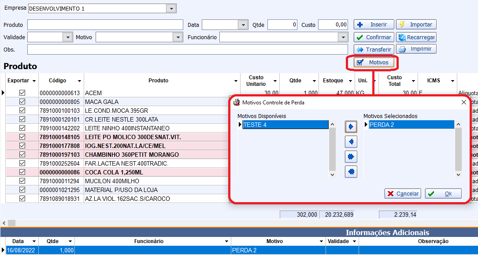478x255 pixels.
Task: Click Ok in Motivos Controle de Perda
Action: (x=443, y=194)
